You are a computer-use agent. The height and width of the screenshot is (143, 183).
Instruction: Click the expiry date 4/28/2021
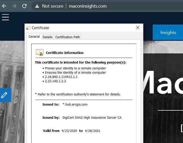[93, 131]
